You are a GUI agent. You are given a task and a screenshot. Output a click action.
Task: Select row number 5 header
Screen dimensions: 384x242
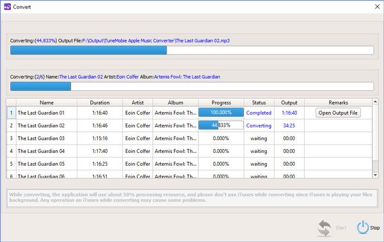[x=12, y=164]
